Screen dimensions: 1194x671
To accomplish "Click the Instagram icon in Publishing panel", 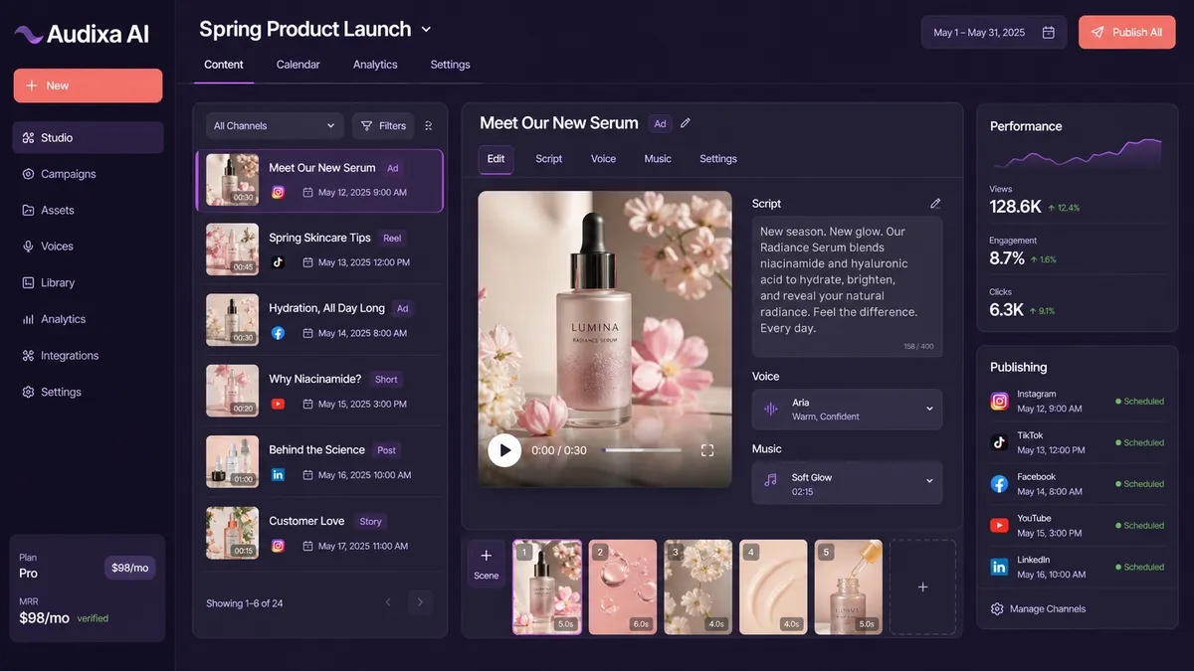I will (x=999, y=402).
